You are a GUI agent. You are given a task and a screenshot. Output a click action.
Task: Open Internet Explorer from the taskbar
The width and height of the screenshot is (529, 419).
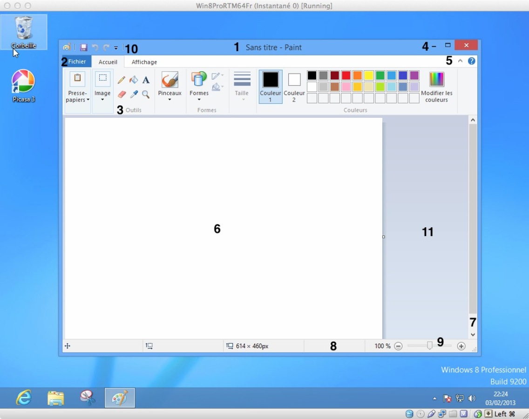point(24,398)
